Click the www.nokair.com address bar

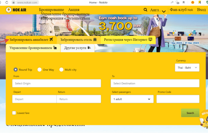coord(27,2)
